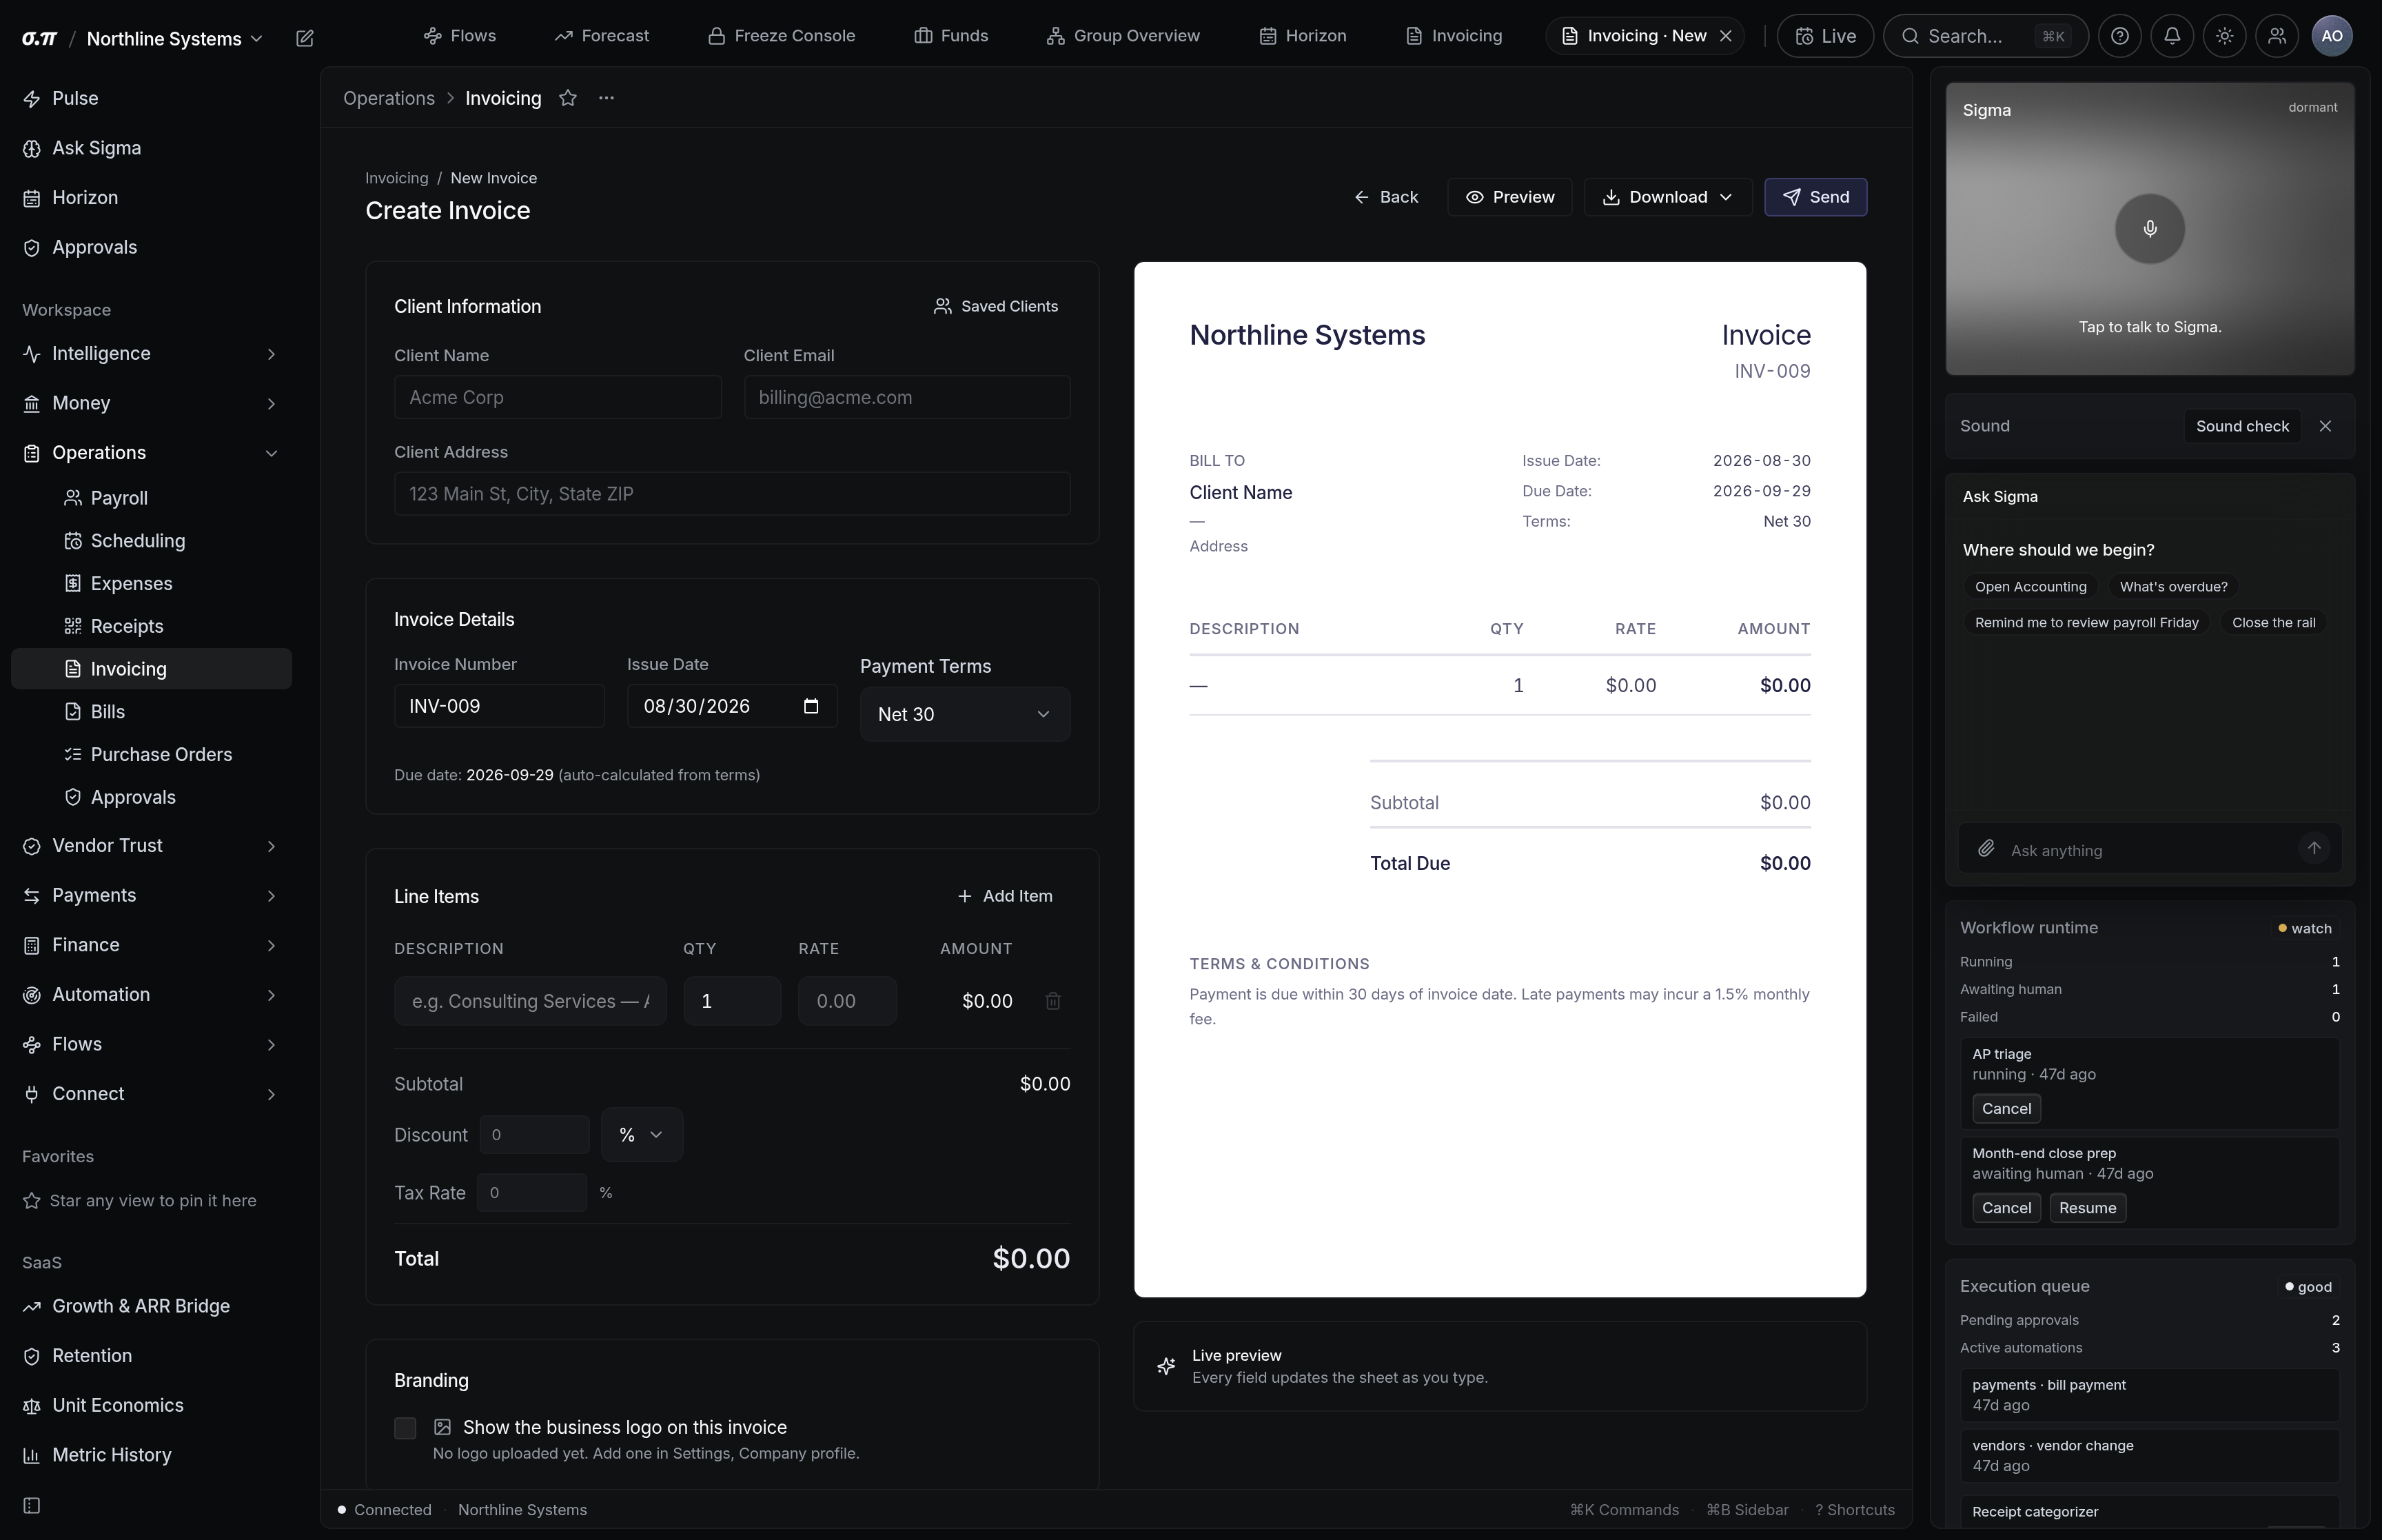2382x1540 pixels.
Task: Go to Payroll in Operations
Action: 150,498
